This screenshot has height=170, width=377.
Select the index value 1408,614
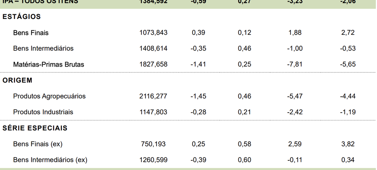click(x=153, y=48)
